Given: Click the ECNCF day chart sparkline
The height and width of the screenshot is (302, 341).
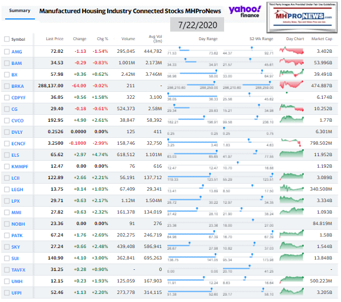Looking at the screenshot, I should coord(291,142).
